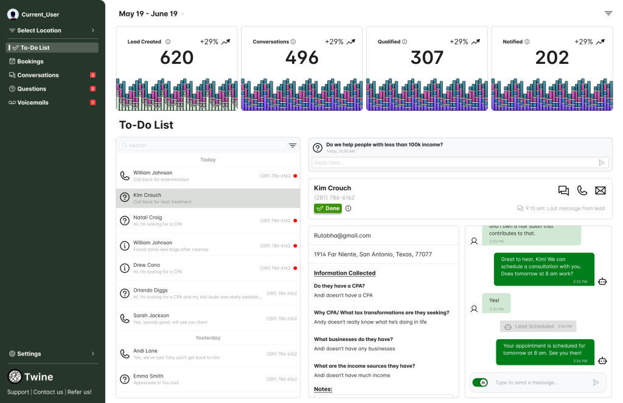
Task: Go to Voicemails in the sidebar
Action: pyautogui.click(x=33, y=103)
